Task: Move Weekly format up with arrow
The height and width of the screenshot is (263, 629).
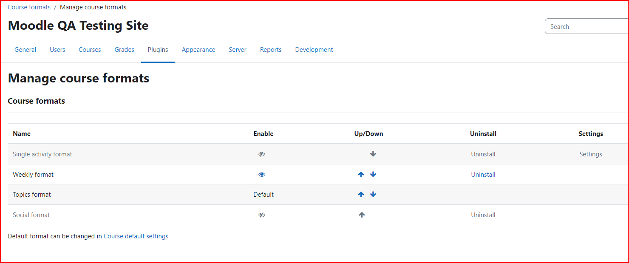Action: 361,175
